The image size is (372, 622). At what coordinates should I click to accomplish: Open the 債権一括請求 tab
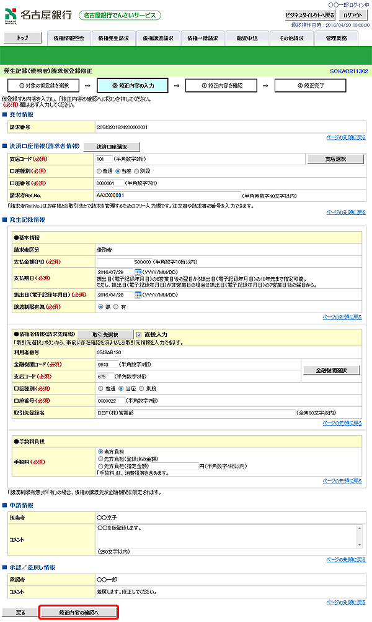tap(203, 39)
